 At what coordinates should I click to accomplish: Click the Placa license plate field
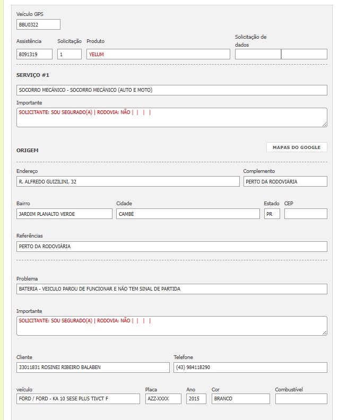(163, 399)
